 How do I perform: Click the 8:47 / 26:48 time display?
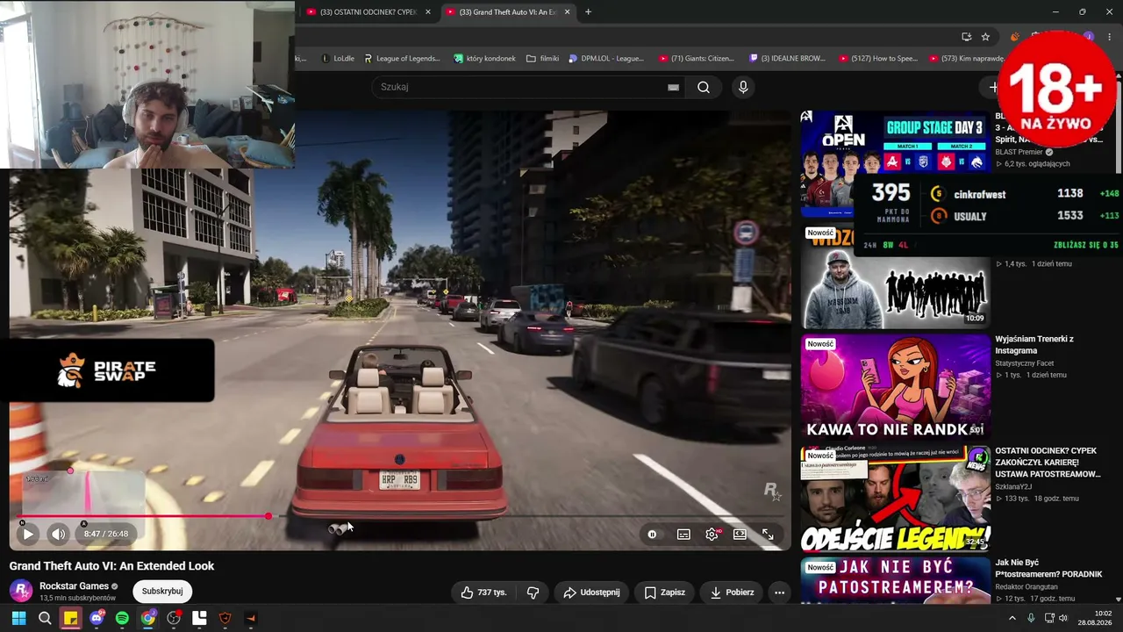pyautogui.click(x=106, y=534)
